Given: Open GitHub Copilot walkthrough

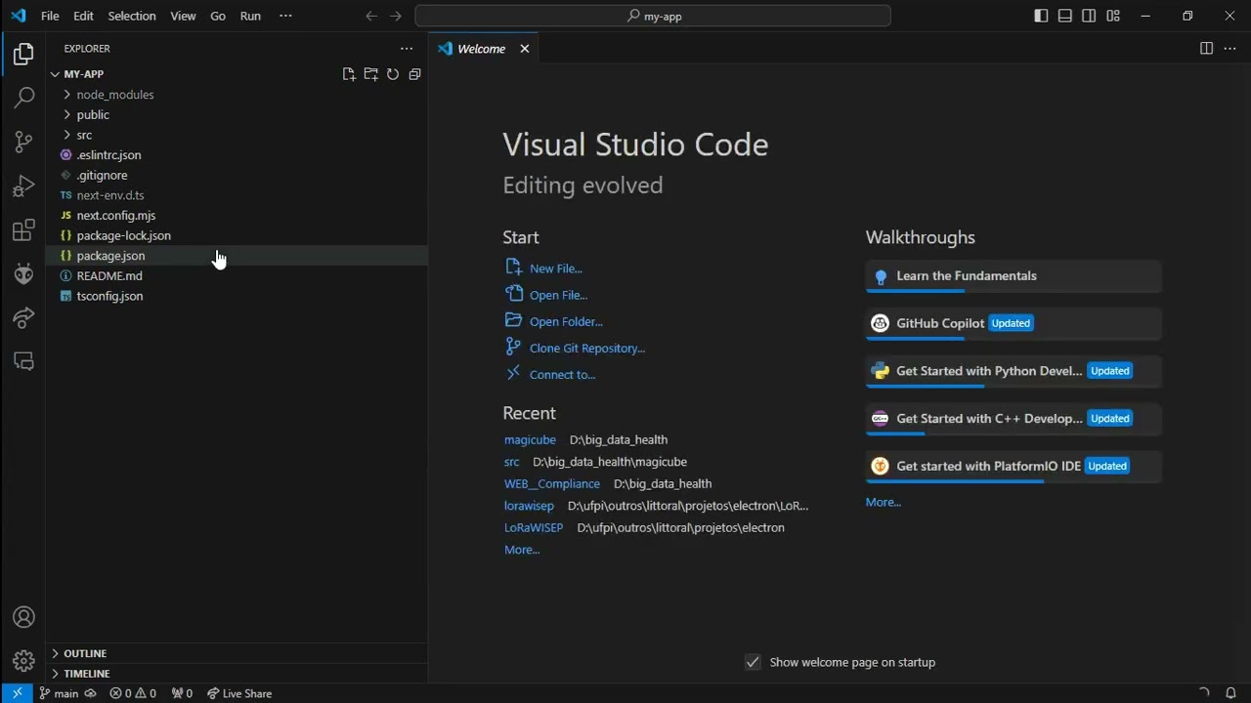Looking at the screenshot, I should tap(1014, 323).
